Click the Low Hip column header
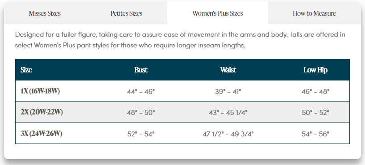 click(x=315, y=70)
